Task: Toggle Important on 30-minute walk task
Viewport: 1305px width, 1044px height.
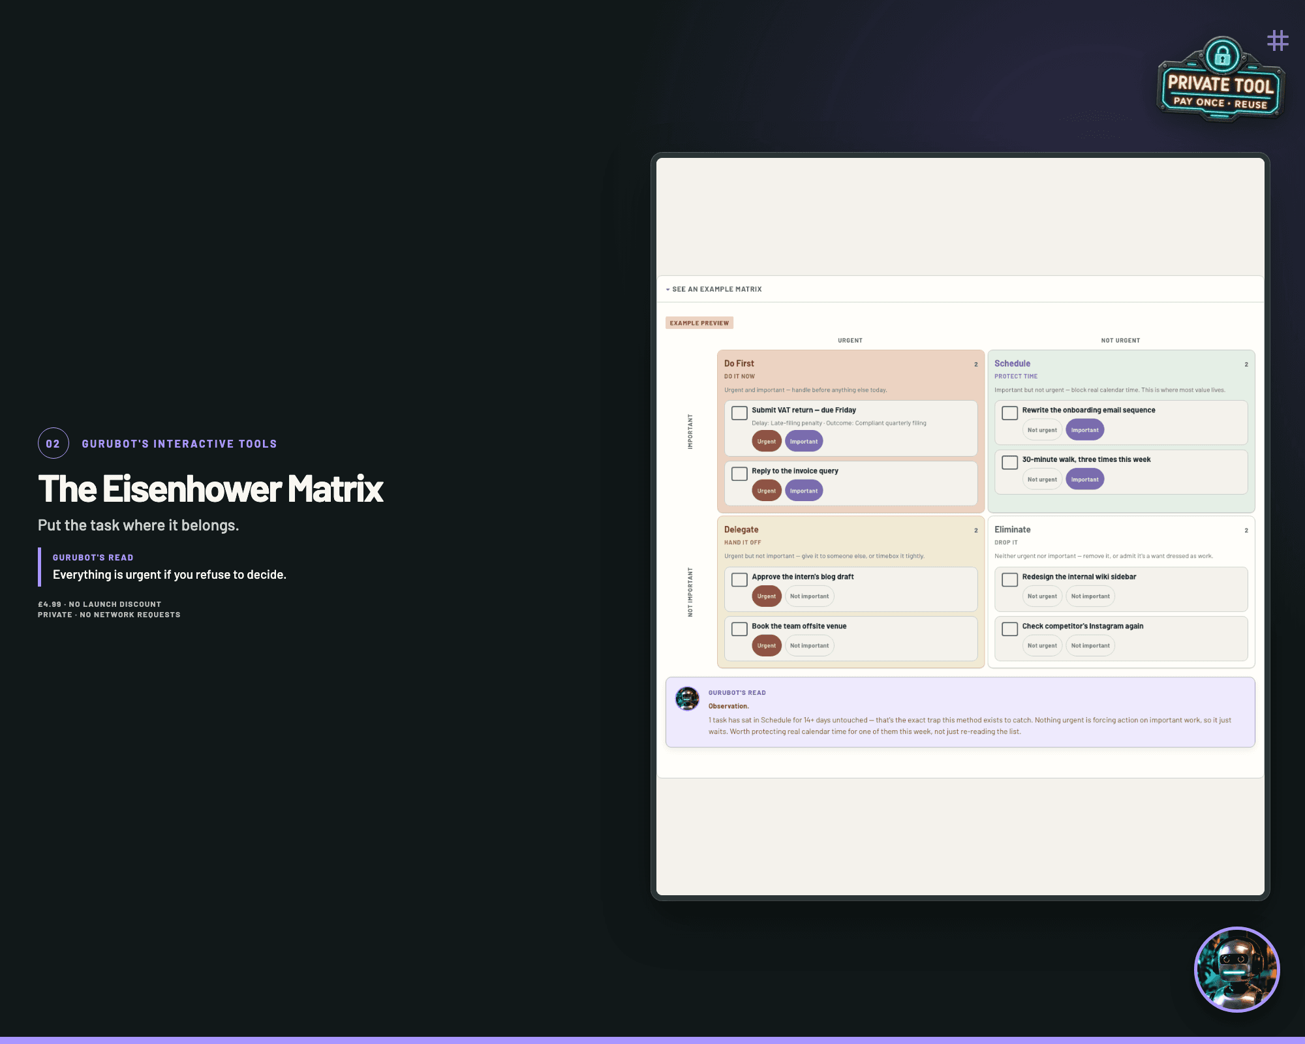Action: pyautogui.click(x=1085, y=480)
